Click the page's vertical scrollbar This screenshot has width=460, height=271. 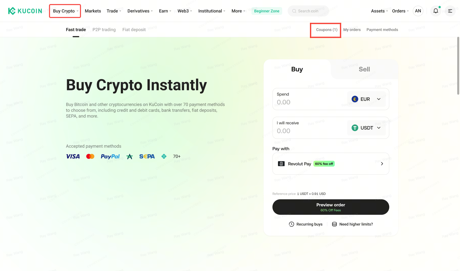[458, 66]
